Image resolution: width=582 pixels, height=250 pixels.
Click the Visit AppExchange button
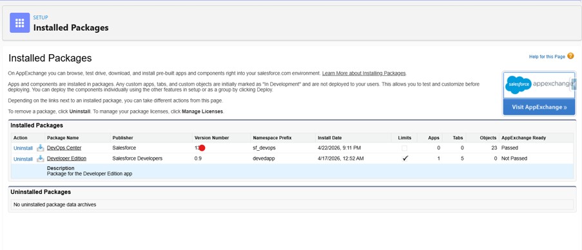click(539, 107)
